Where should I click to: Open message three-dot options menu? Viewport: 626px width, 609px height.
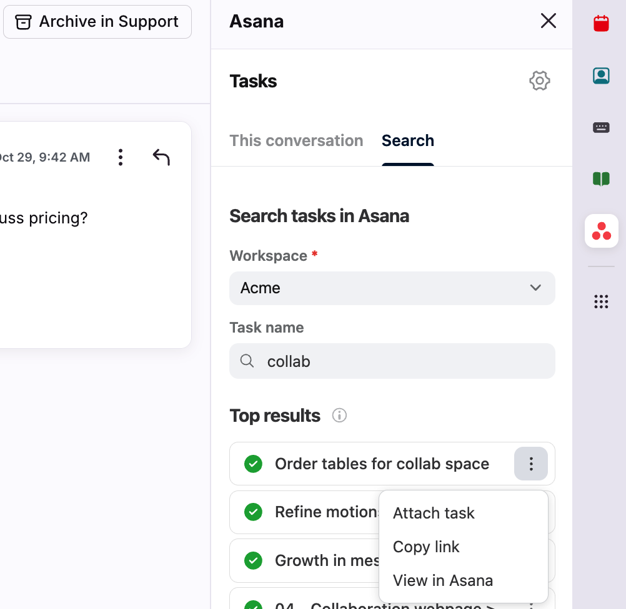[x=121, y=157]
